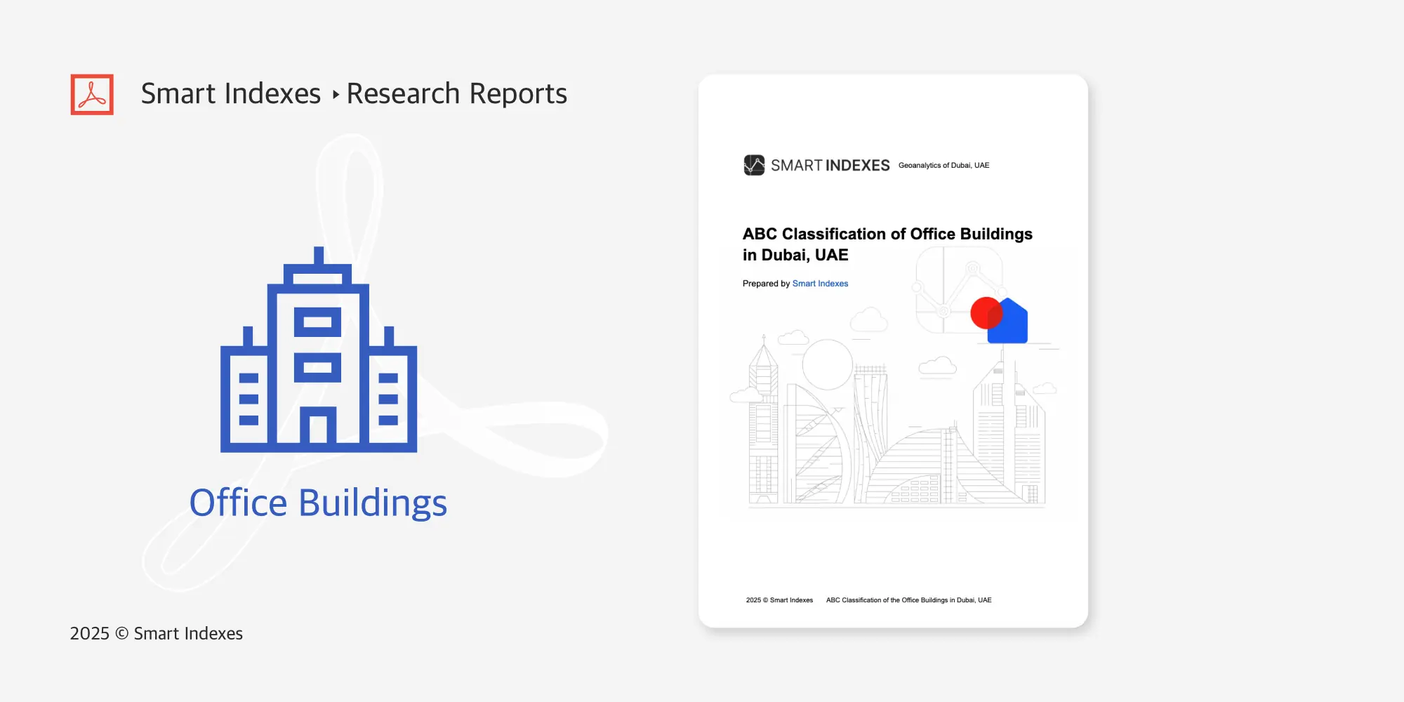Click the footer text ABC Classification of the Office Buildings

click(x=908, y=600)
